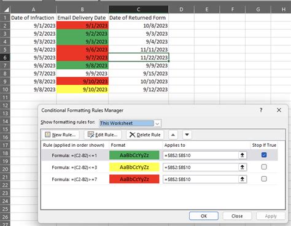
Task: Click the Select All corner of the sheet
Action: pyautogui.click(x=6, y=9)
